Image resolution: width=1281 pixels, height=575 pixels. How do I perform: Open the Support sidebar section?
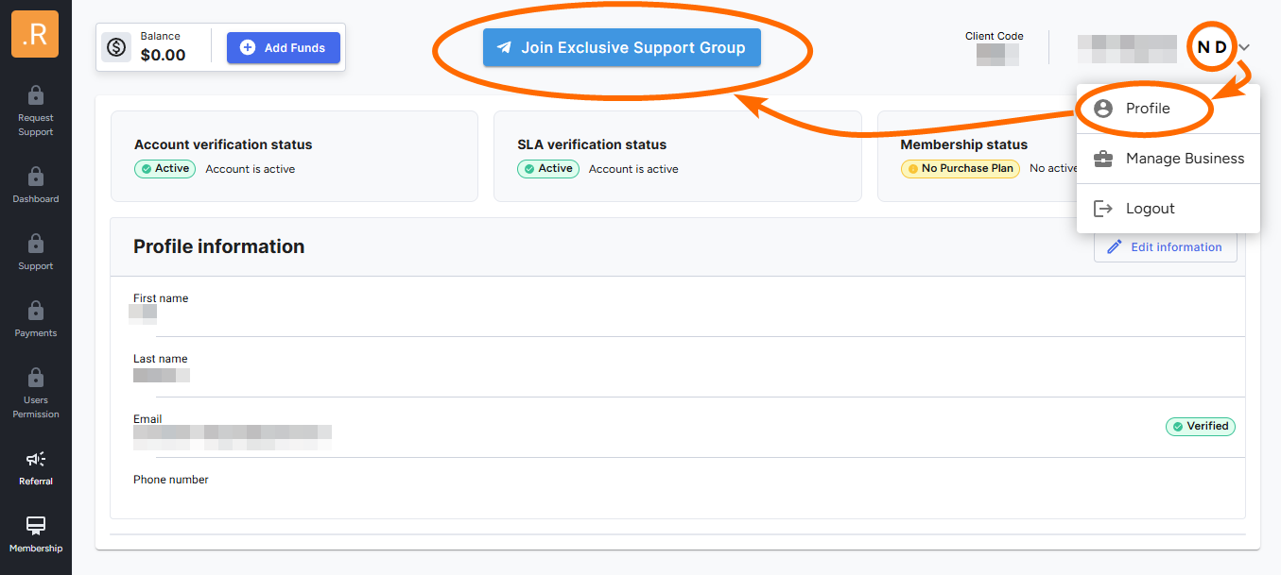coord(35,252)
